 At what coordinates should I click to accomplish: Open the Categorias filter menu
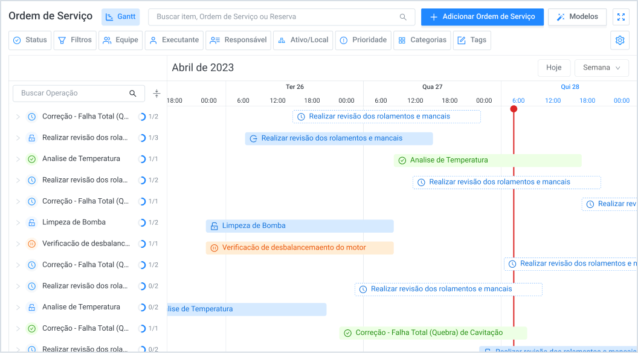coord(422,40)
